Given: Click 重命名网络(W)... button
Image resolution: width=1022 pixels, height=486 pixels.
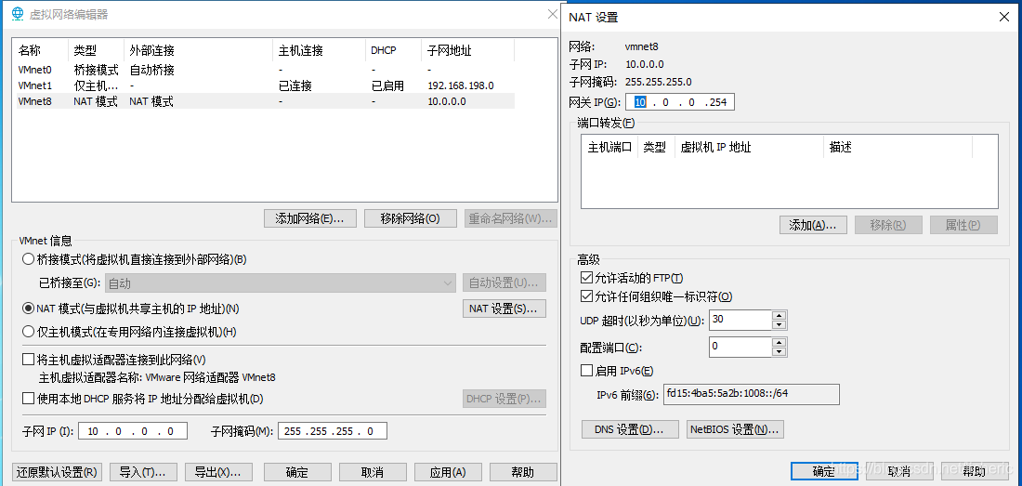Looking at the screenshot, I should point(511,219).
